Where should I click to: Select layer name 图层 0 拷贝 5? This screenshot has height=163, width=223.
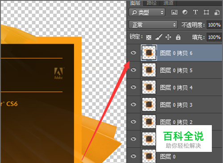(176, 70)
